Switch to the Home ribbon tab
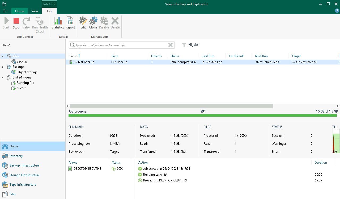This screenshot has width=340, height=199. coord(20,11)
